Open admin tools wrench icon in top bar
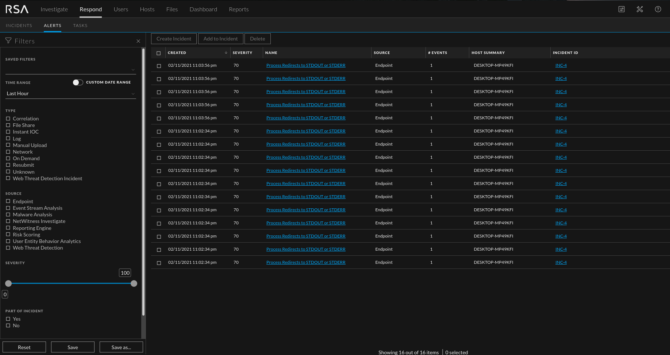 [640, 9]
